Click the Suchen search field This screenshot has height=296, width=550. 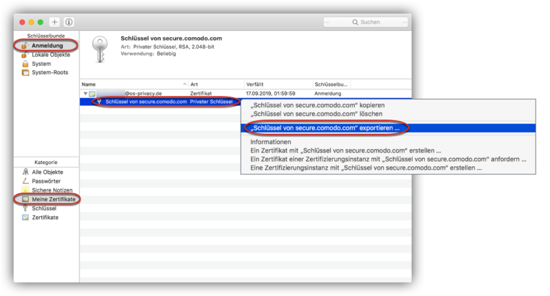366,22
